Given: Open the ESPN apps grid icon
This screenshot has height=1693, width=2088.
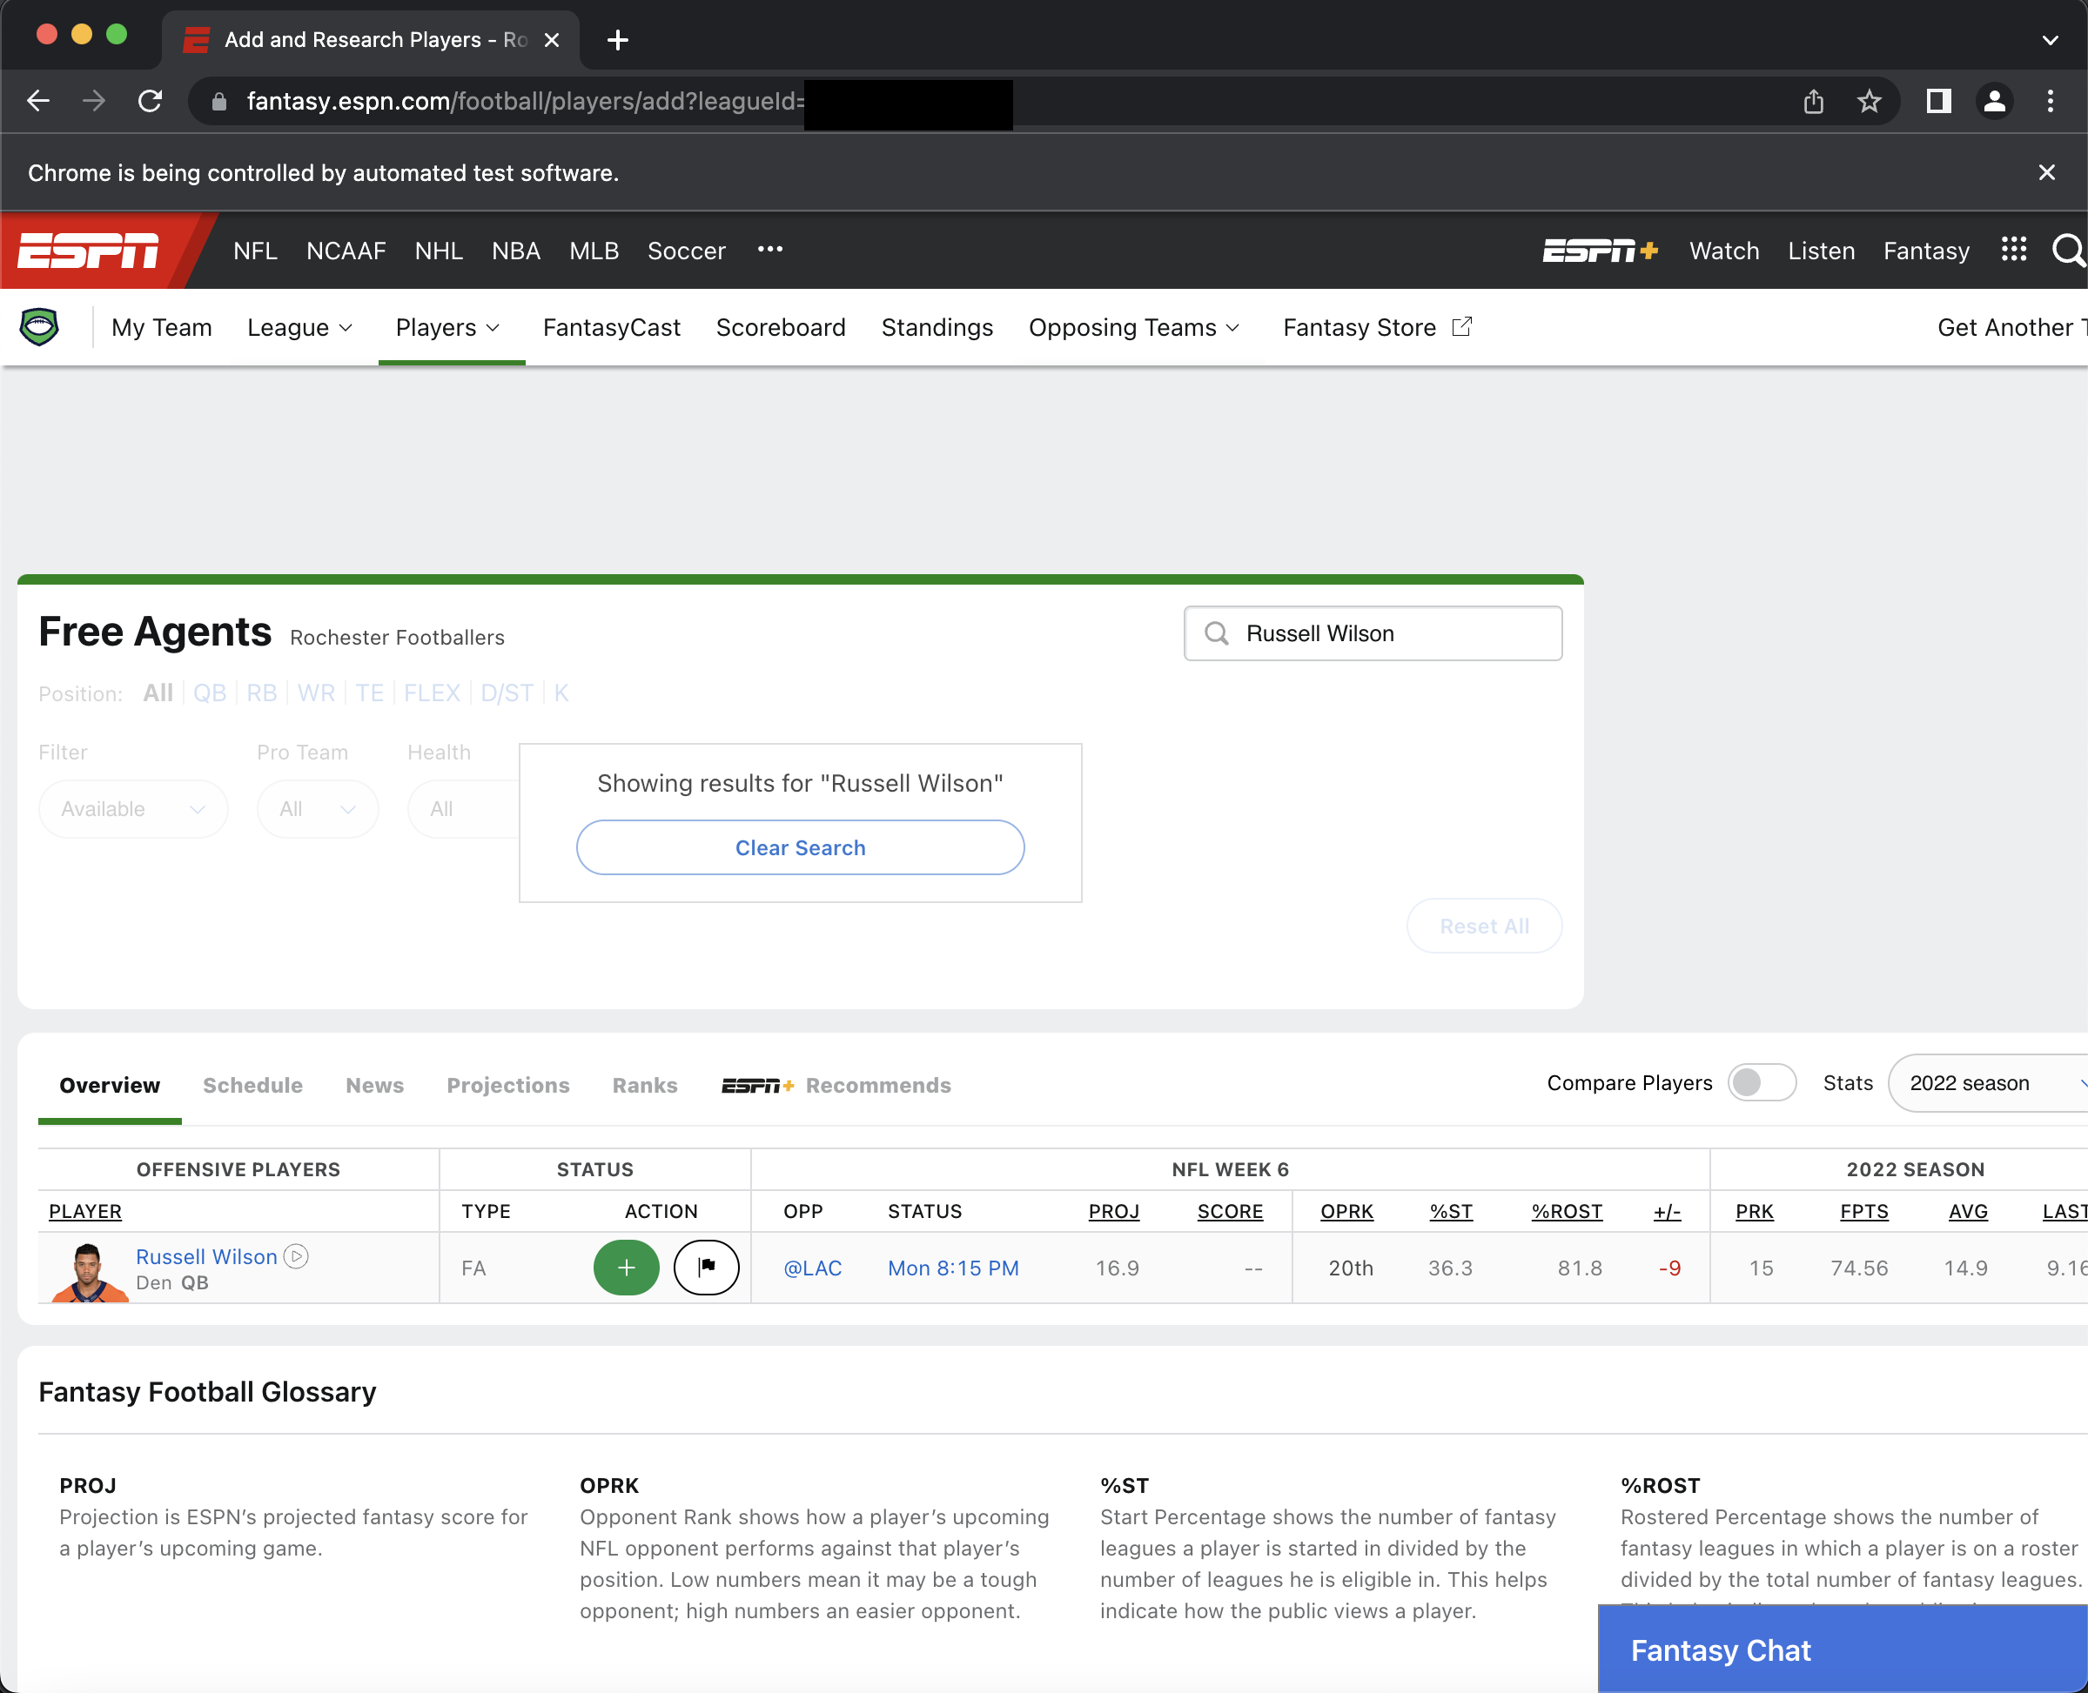Looking at the screenshot, I should click(2014, 250).
